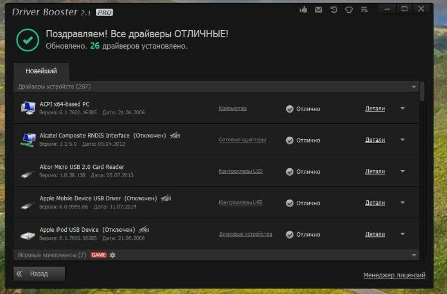Select Apple iPod USB Device name
Viewport: 447px width, 294px height.
(x=69, y=230)
